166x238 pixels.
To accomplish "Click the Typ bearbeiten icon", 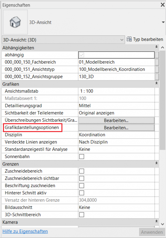I will [129, 39].
